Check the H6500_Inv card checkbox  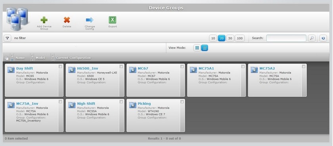pyautogui.click(x=121, y=66)
